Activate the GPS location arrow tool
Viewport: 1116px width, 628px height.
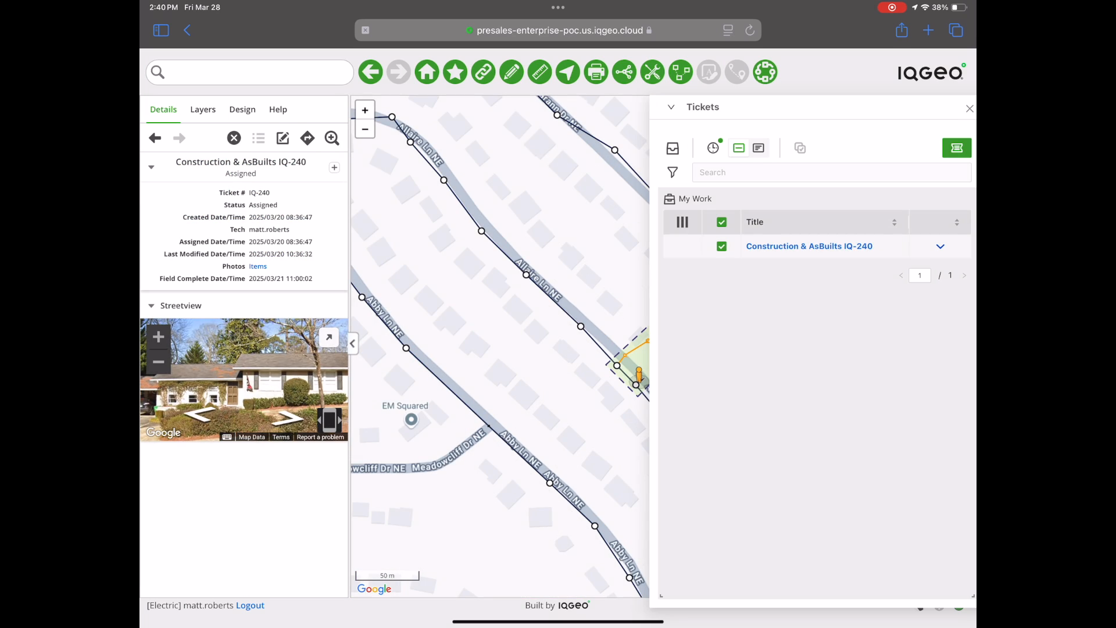tap(568, 72)
